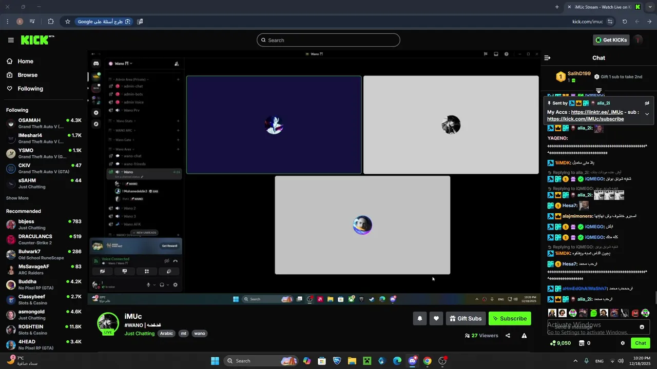Open Chrome from the taskbar
The image size is (657, 369).
(x=427, y=361)
